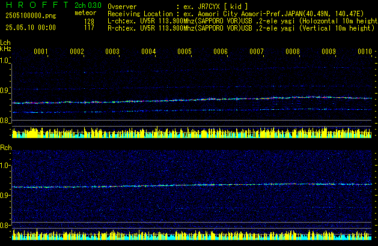Click time marker 0003
Image resolution: width=378 pixels, height=246 pixels.
(112, 52)
